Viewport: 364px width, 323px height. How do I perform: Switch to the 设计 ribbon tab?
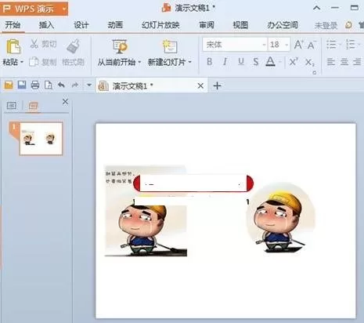[81, 25]
